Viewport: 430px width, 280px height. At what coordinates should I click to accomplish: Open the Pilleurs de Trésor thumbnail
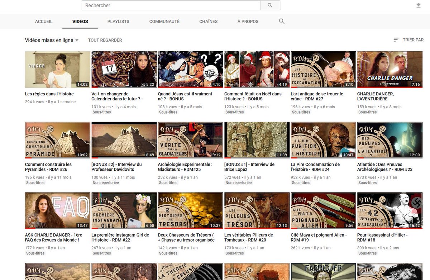coord(257,211)
